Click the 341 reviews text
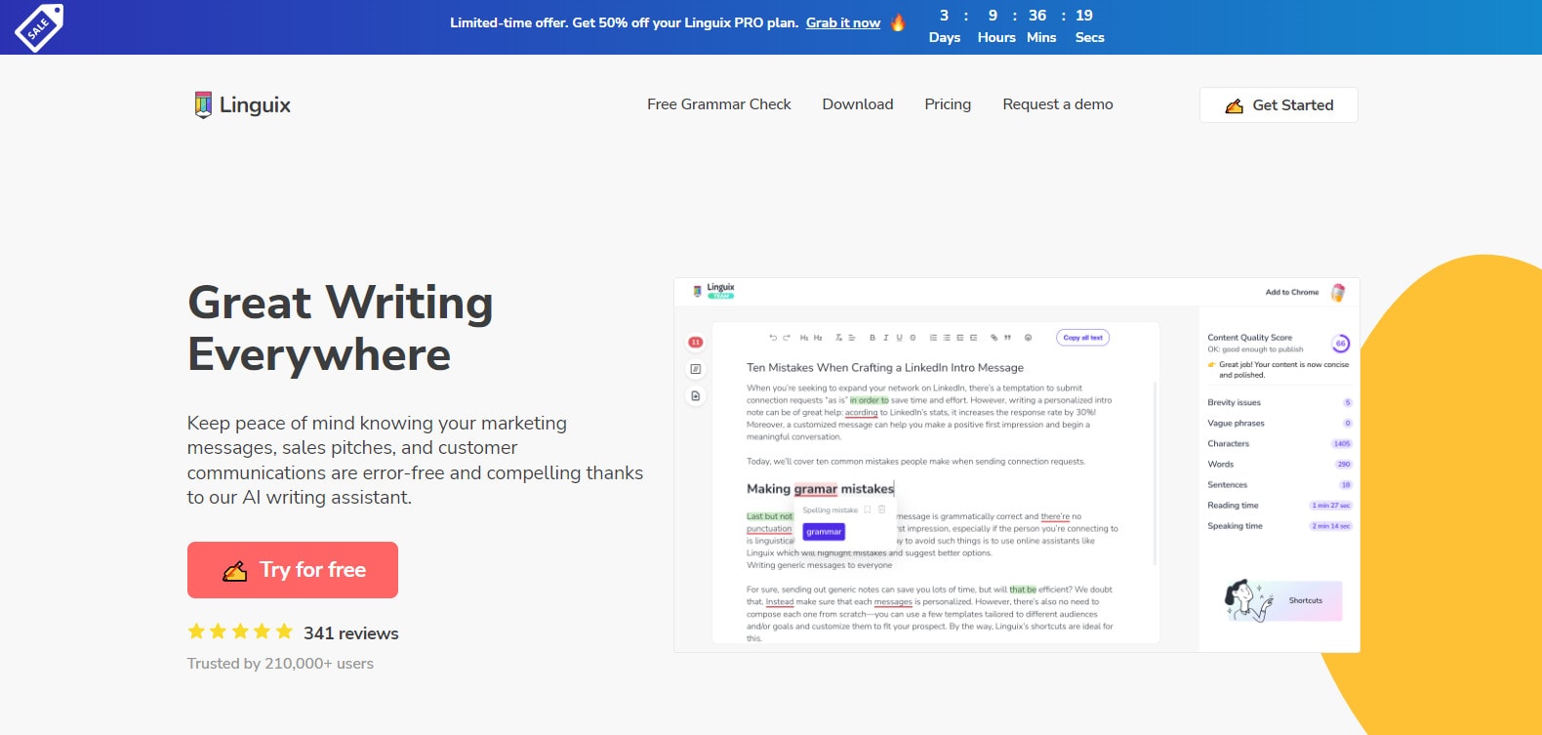 (351, 633)
